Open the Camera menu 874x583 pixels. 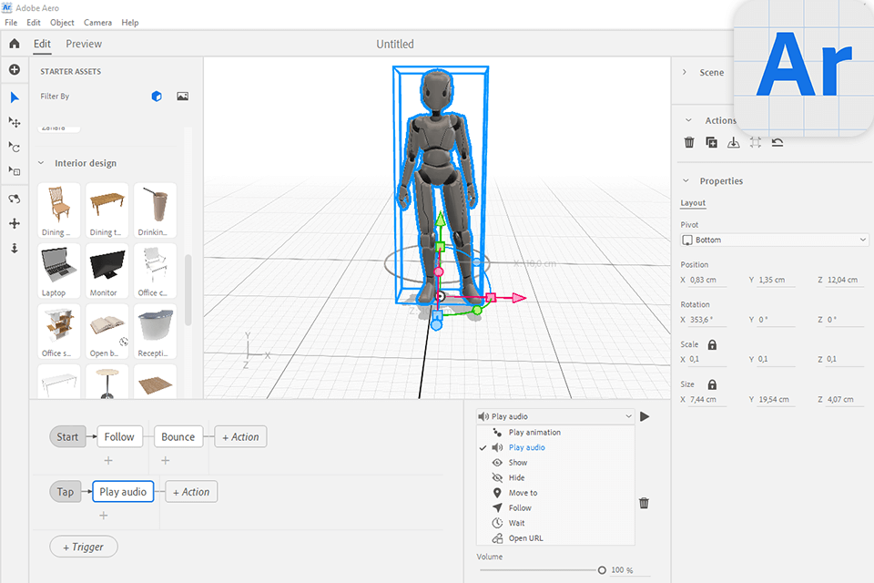click(97, 22)
